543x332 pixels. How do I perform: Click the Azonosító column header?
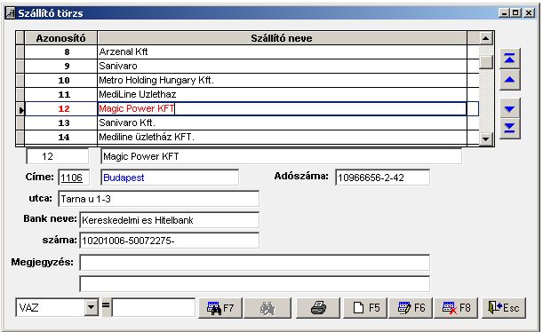tap(61, 38)
